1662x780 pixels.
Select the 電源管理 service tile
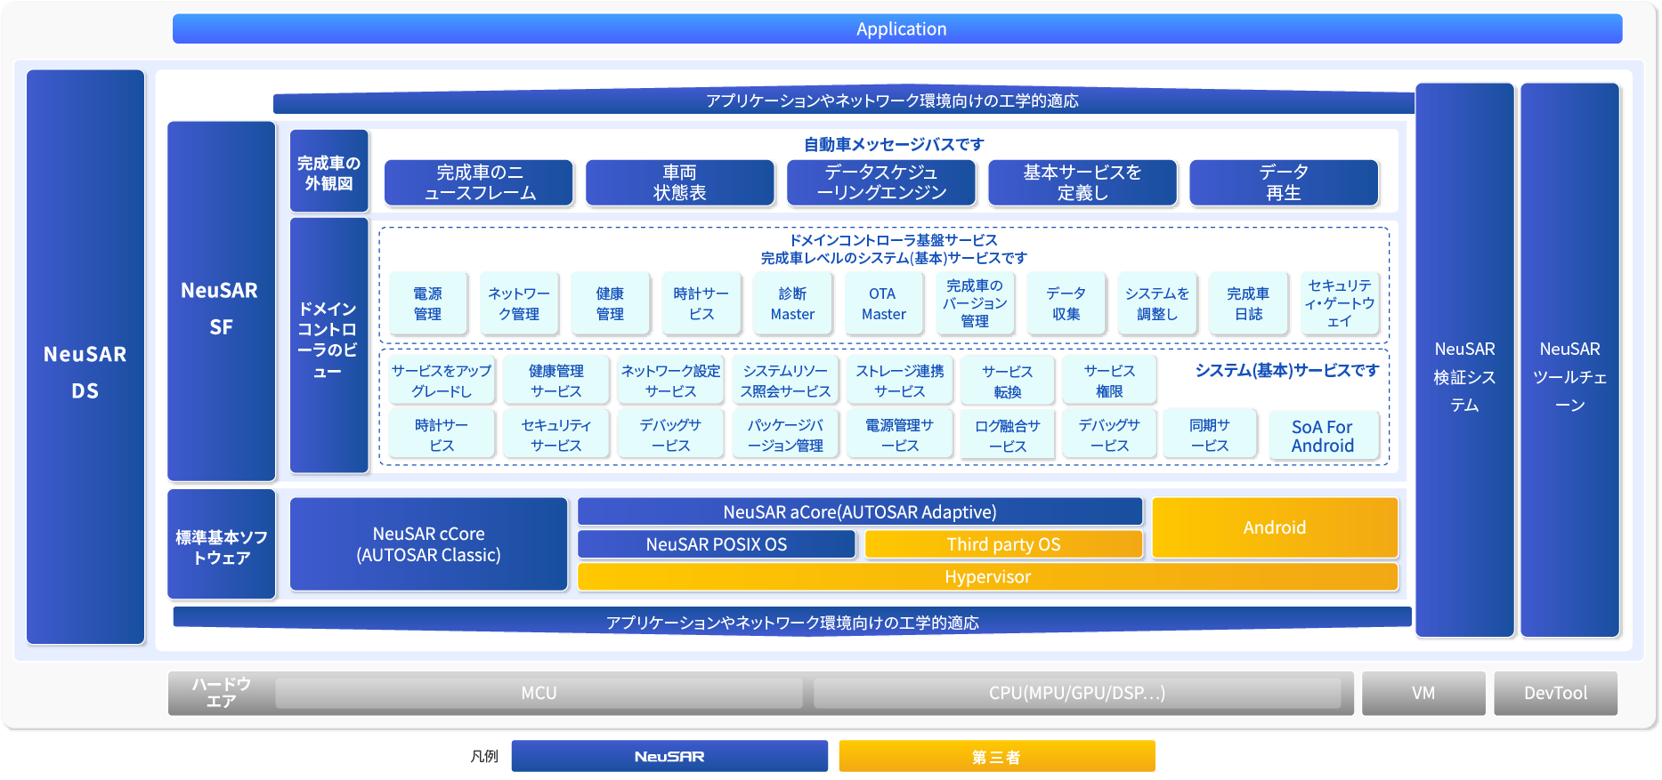427,303
